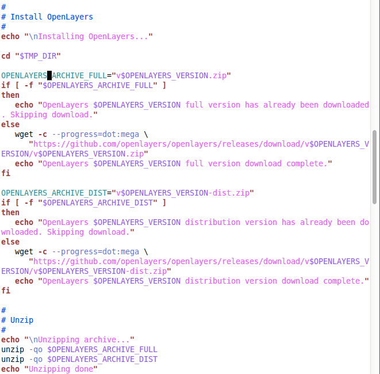Click echo 'distribution version download complete' line
The height and width of the screenshot is (374, 380).
(x=191, y=281)
